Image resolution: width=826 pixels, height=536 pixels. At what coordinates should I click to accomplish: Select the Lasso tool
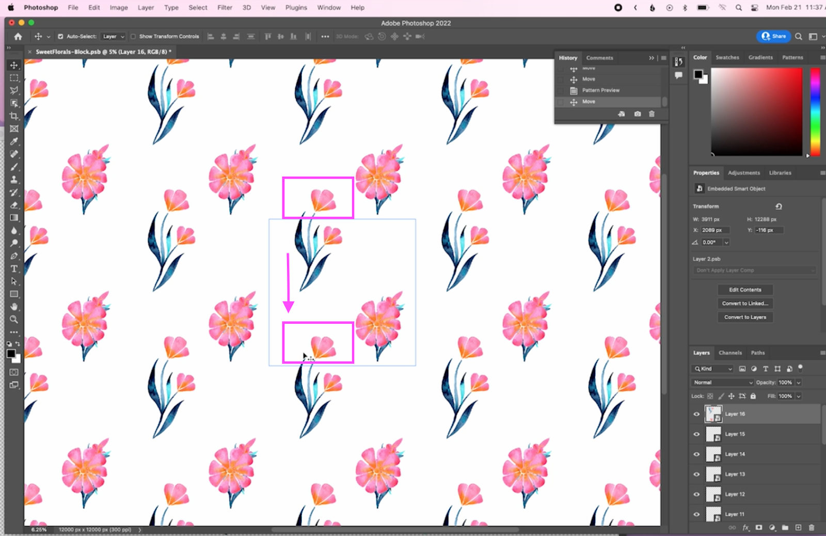[14, 90]
